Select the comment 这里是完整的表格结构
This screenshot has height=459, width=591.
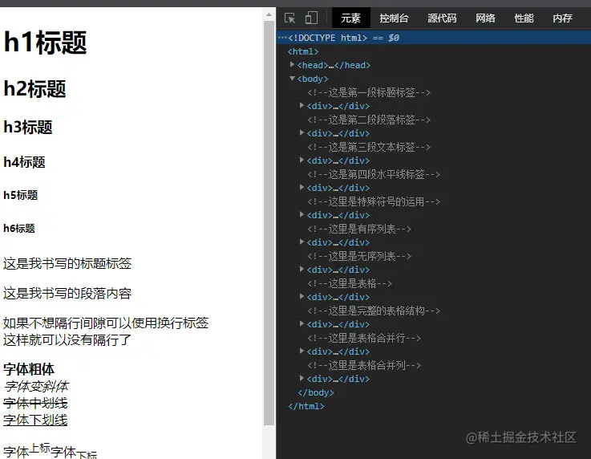point(374,311)
